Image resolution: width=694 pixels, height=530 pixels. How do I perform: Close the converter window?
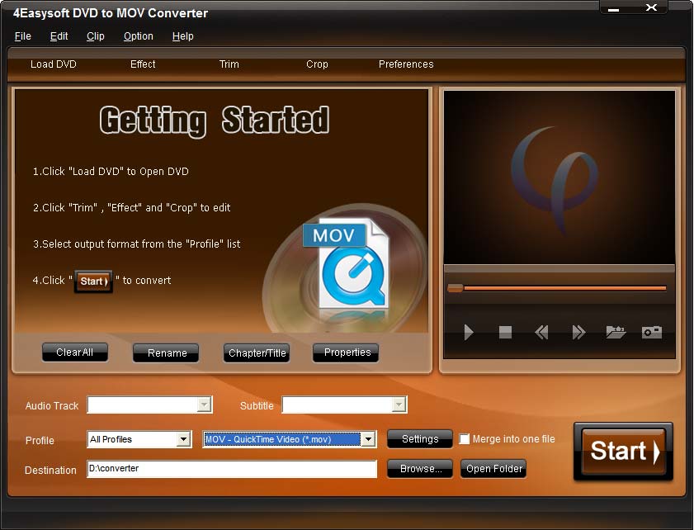click(651, 7)
